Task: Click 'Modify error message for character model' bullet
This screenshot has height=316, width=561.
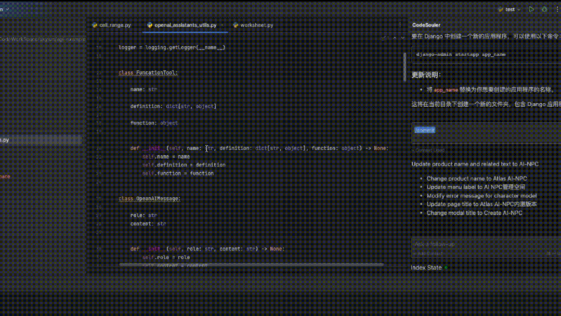Action: pos(481,196)
